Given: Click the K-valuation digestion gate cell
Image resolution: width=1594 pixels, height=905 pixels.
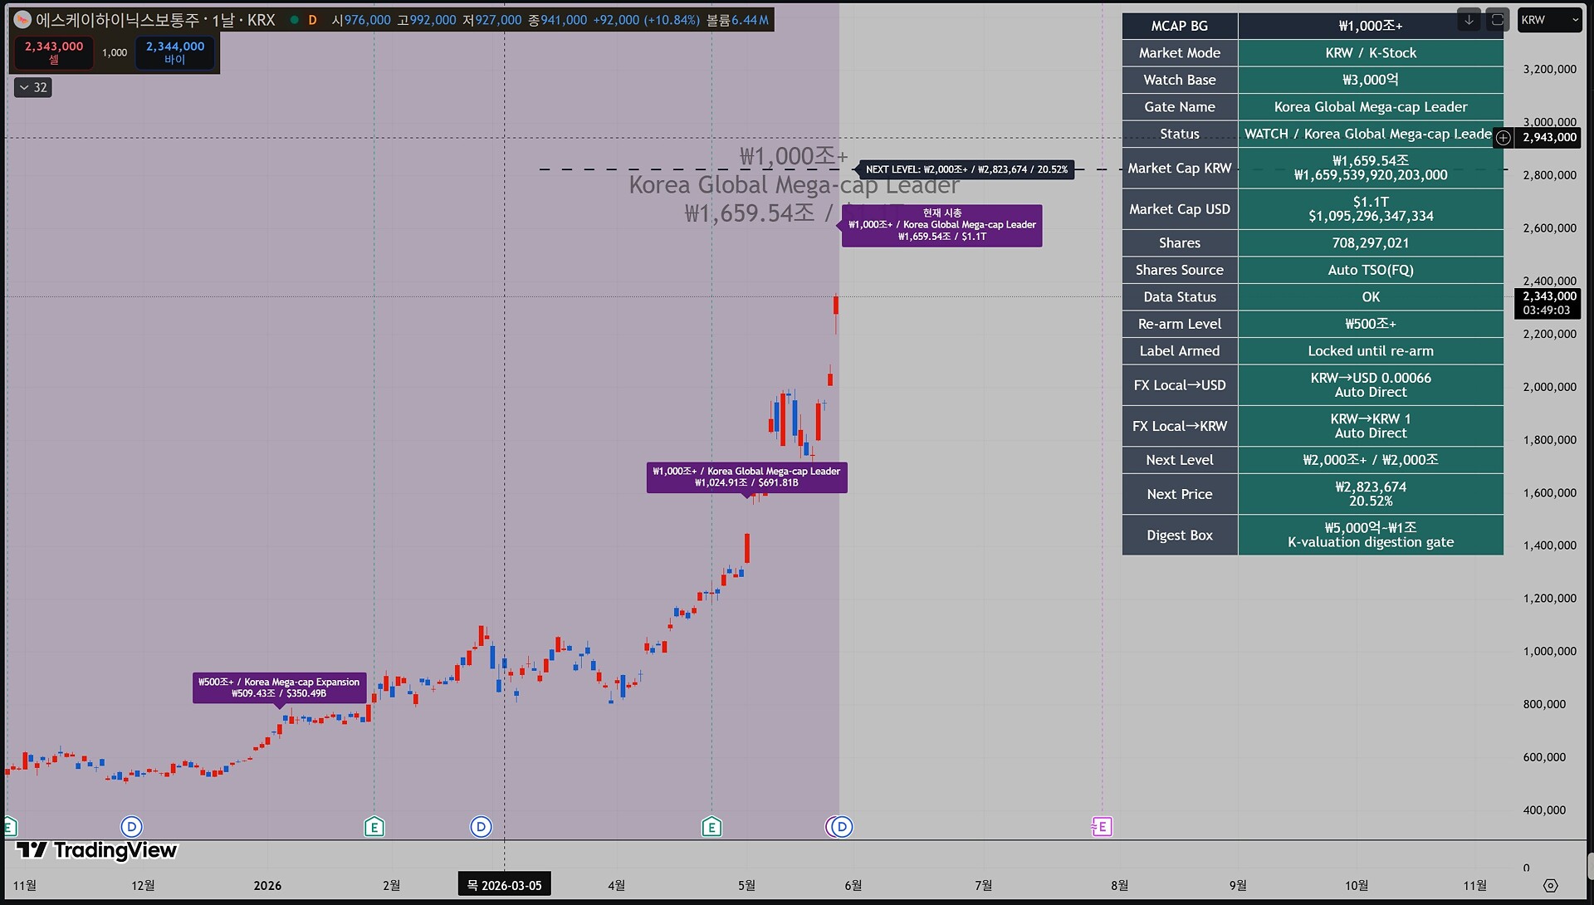Looking at the screenshot, I should pos(1371,536).
